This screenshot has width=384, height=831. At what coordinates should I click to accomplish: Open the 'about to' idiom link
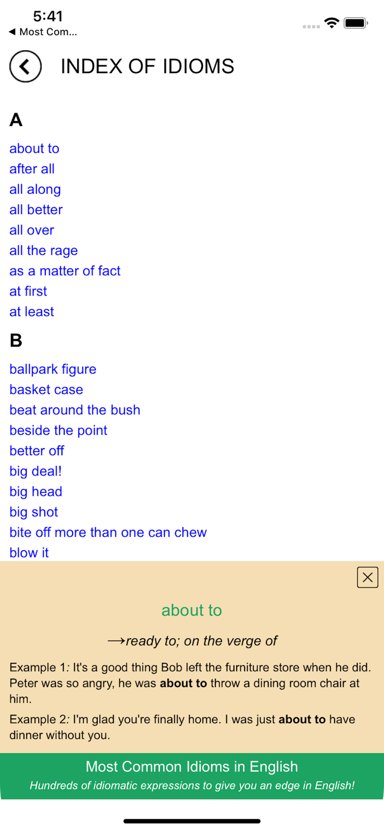click(34, 148)
